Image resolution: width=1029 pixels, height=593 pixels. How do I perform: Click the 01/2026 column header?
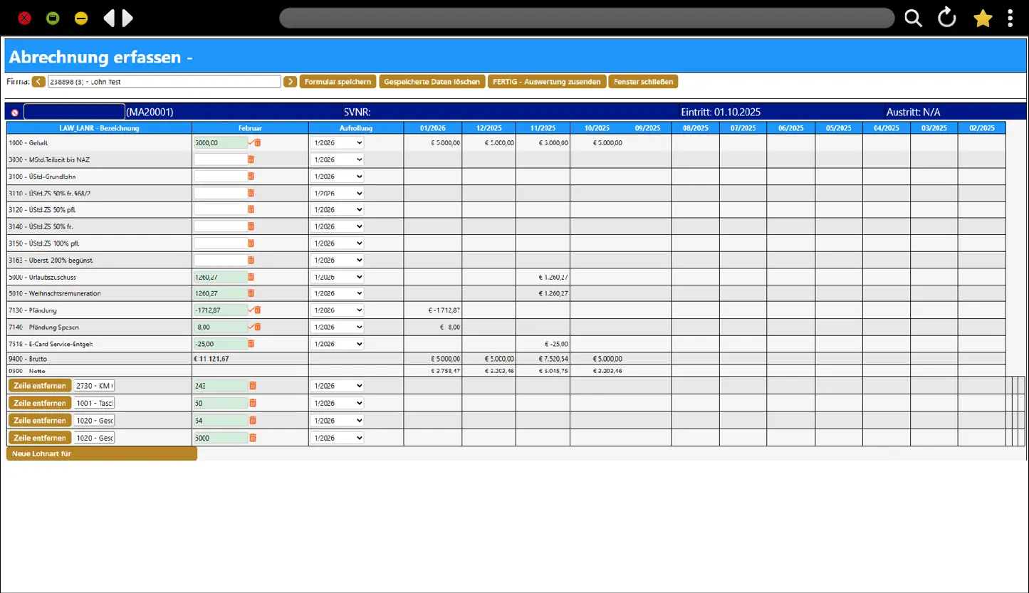tap(433, 128)
